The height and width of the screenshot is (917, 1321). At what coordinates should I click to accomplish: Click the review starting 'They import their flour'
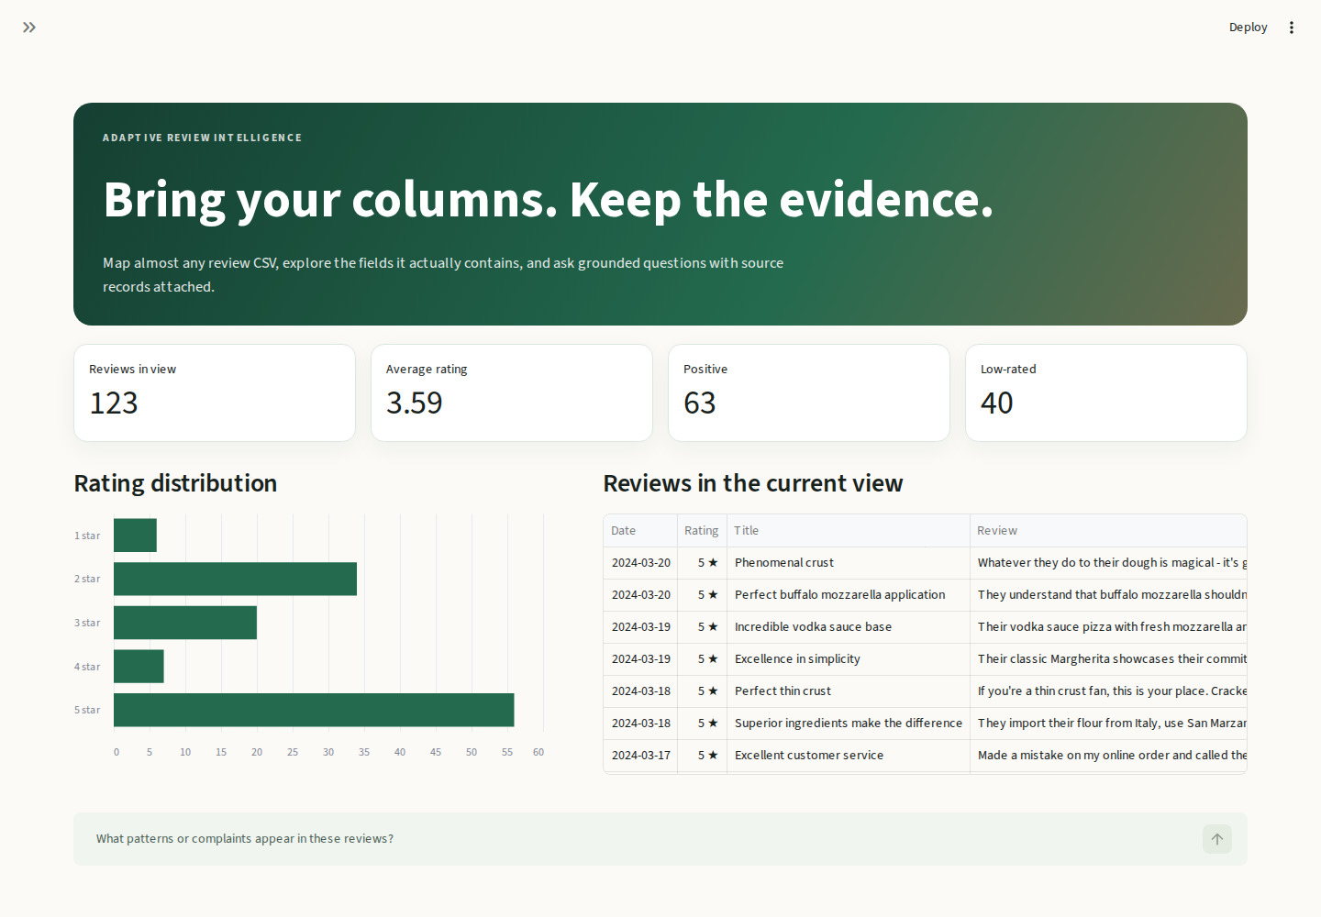point(1108,724)
